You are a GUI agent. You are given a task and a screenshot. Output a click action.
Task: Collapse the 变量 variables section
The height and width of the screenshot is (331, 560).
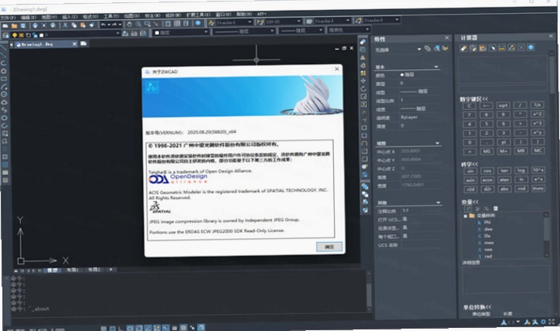[x=470, y=202]
